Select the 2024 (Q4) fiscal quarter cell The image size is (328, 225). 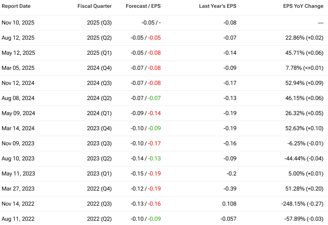pos(99,68)
